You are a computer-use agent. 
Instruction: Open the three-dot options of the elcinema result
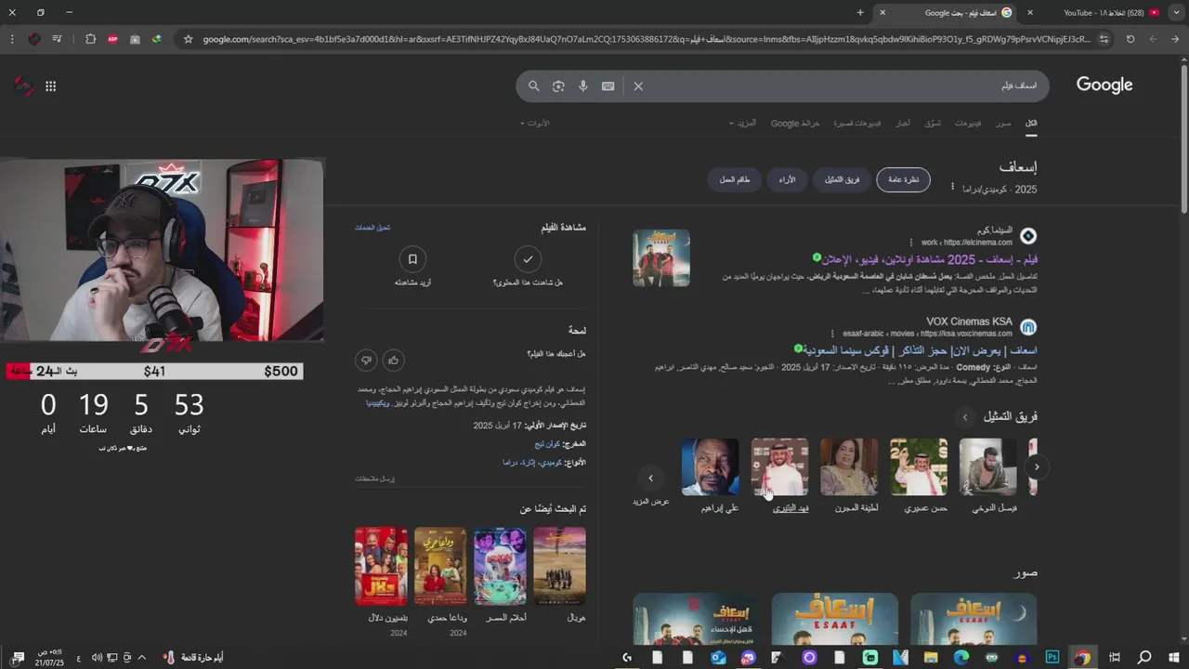910,243
